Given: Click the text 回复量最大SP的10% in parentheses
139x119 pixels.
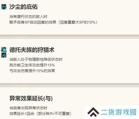Looking at the screenshot, I should 78,22.
